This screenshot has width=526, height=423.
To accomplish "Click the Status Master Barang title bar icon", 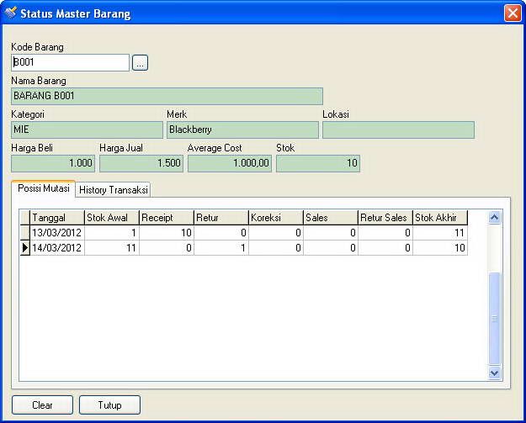I will click(x=11, y=13).
